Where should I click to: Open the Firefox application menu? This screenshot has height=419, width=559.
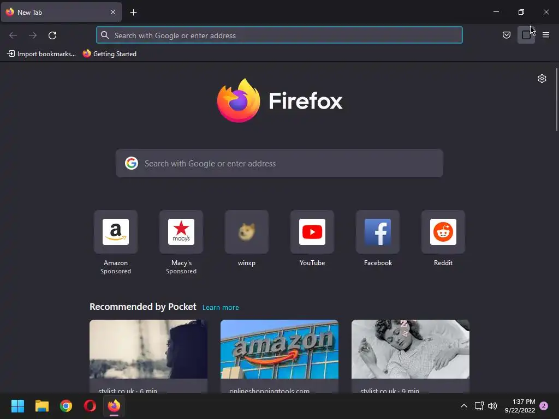click(x=546, y=35)
